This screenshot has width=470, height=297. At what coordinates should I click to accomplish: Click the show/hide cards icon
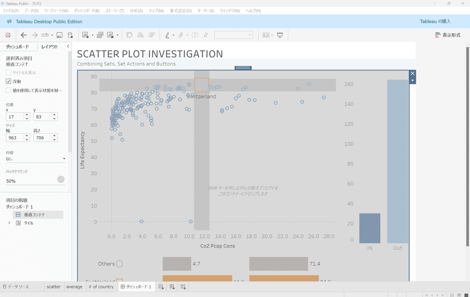(266, 35)
